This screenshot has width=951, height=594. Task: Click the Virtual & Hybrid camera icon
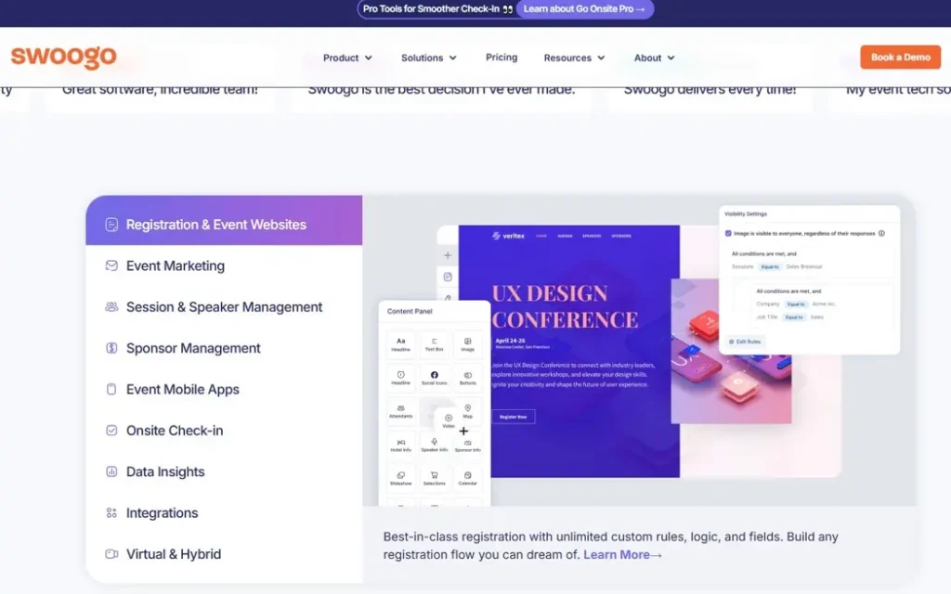[111, 554]
